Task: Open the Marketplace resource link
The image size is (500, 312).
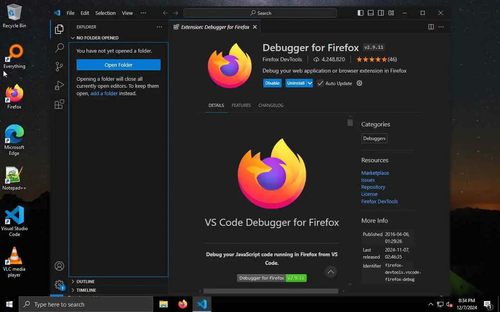Action: pos(375,173)
